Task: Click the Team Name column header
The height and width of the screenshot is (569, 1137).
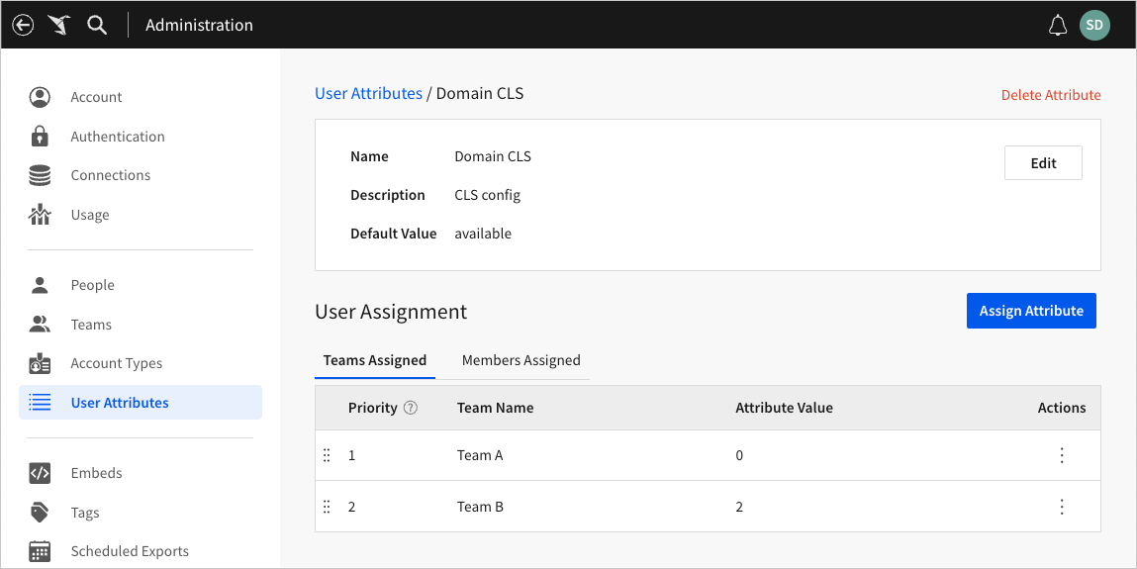Action: tap(495, 408)
